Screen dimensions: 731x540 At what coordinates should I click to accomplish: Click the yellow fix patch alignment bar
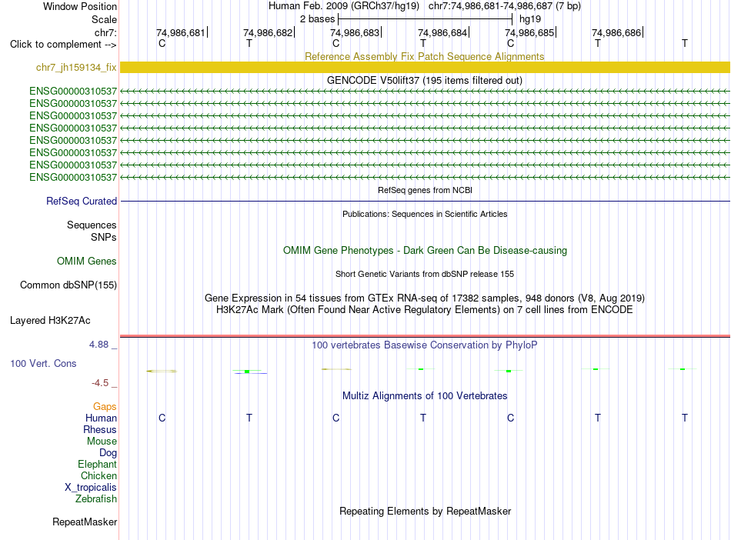425,68
